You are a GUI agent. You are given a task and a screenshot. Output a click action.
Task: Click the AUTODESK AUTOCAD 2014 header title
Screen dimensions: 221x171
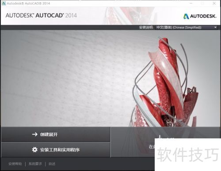[x=41, y=15]
